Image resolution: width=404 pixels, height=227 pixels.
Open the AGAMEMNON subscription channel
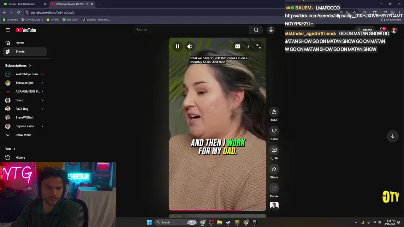coord(25,91)
